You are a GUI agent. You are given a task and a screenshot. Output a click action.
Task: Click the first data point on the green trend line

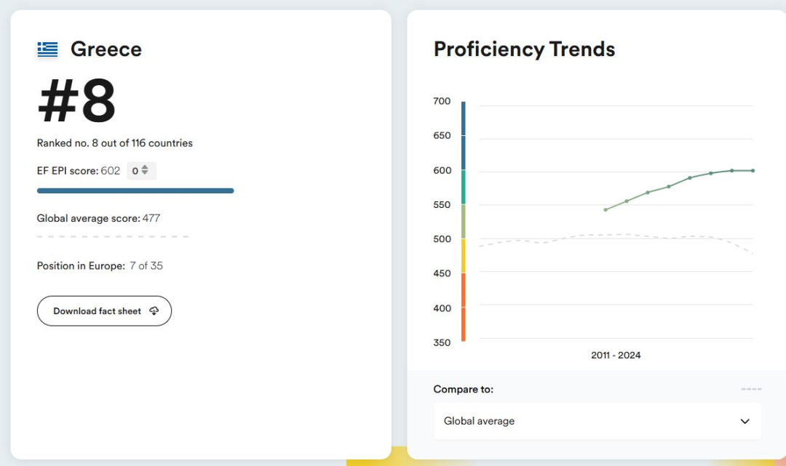pos(606,209)
